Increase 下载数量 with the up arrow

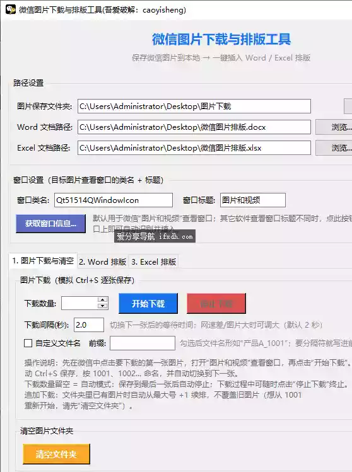click(x=103, y=300)
